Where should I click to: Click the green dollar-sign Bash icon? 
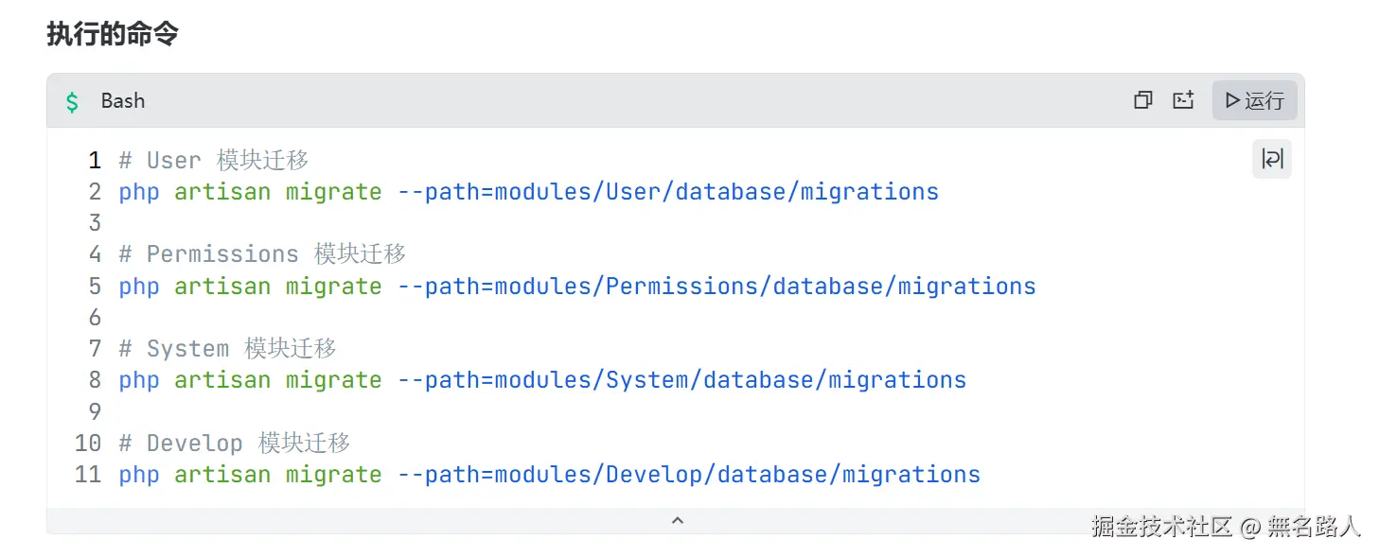pyautogui.click(x=72, y=101)
